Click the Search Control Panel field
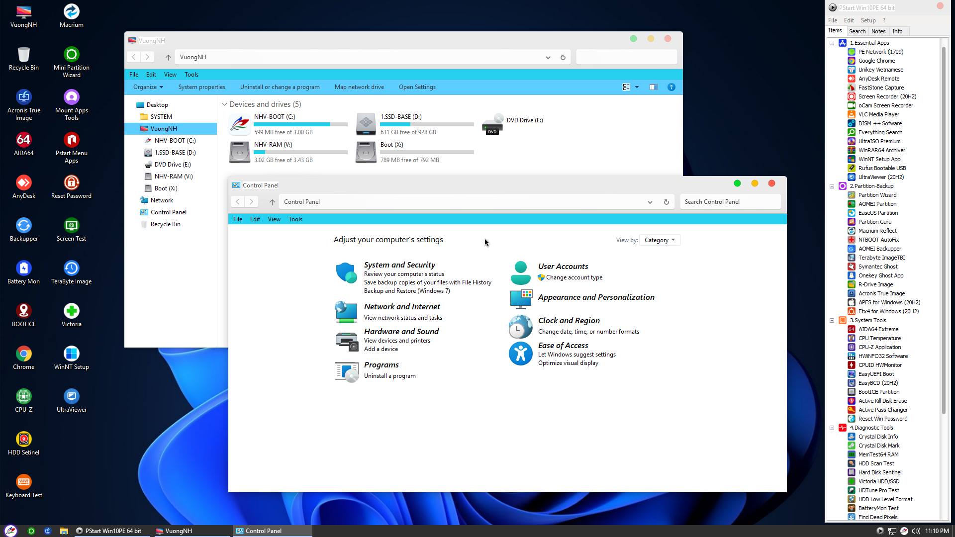 [x=730, y=202]
